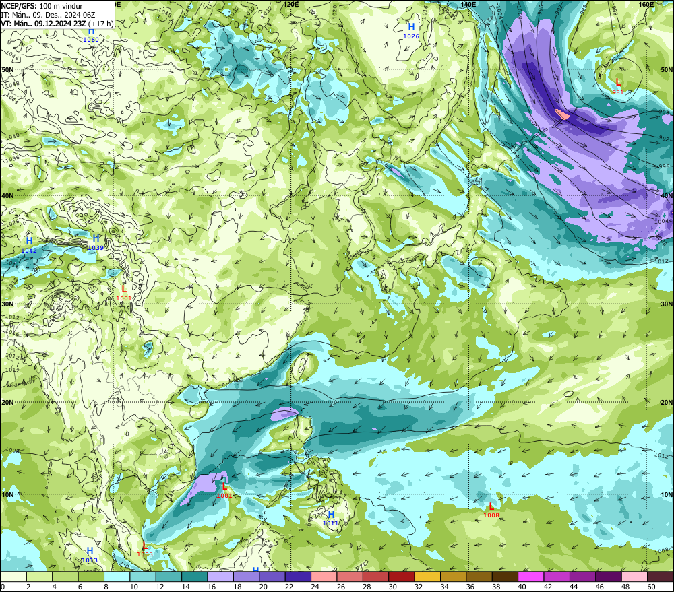Choose the dark purple swatch labeled 46
The height and width of the screenshot is (592, 674).
pos(608,577)
